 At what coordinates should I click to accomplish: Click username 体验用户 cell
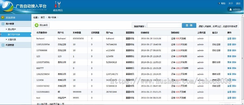click(62, 98)
